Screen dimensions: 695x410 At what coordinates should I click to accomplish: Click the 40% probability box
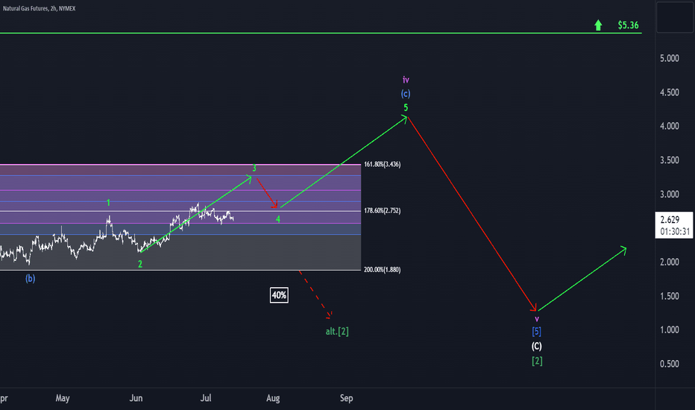(x=279, y=295)
